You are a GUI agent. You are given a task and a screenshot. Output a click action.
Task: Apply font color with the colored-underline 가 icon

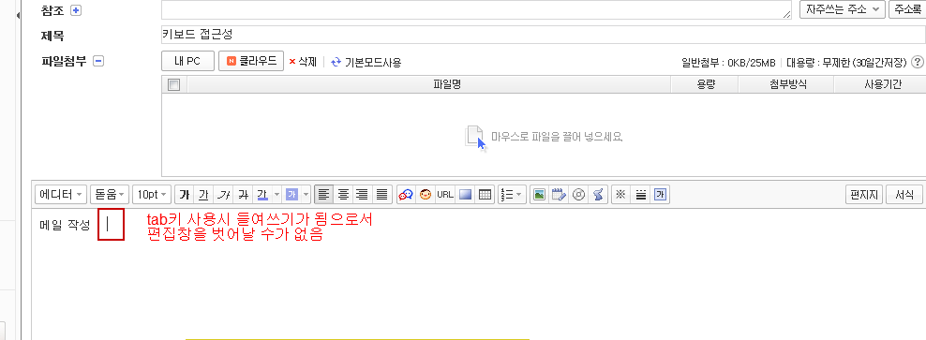[262, 194]
